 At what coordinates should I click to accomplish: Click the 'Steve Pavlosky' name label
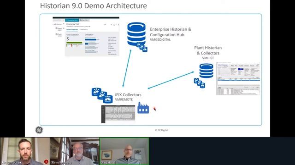click(x=61, y=162)
